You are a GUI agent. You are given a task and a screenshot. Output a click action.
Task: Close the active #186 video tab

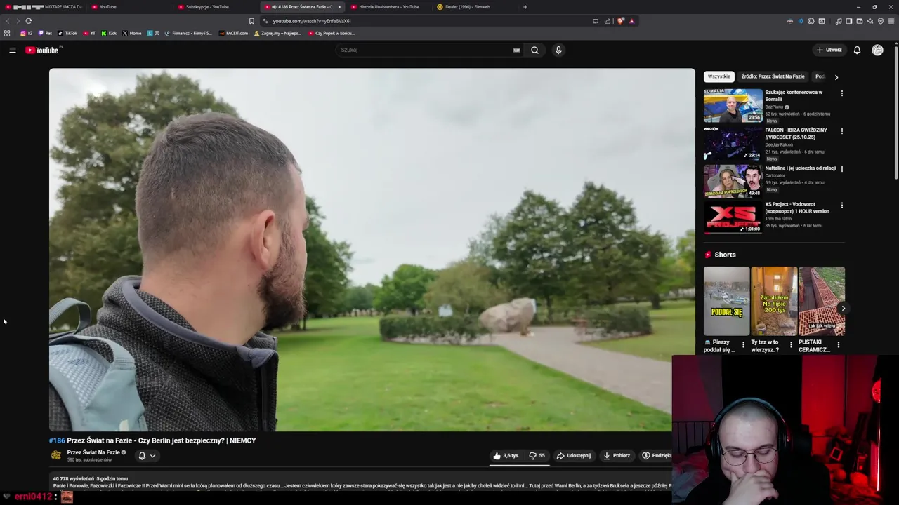(x=339, y=7)
